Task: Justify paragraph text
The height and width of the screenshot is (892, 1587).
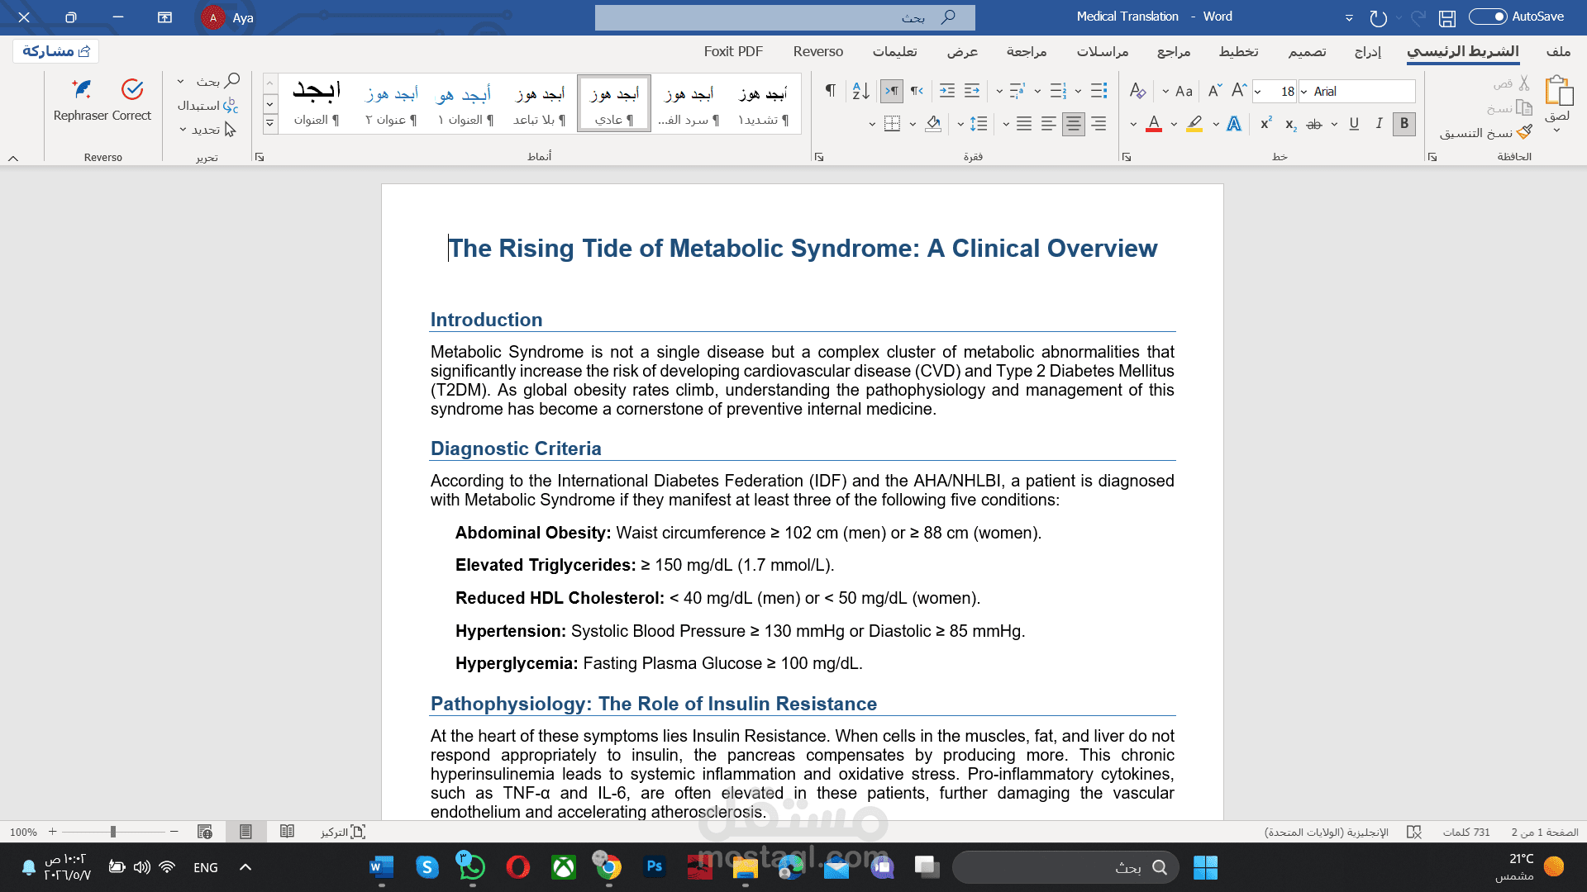Action: point(1024,124)
